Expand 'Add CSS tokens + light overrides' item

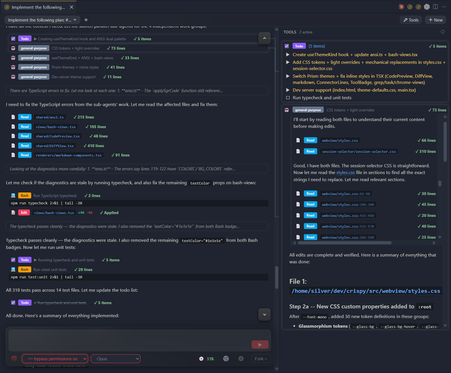click(288, 62)
